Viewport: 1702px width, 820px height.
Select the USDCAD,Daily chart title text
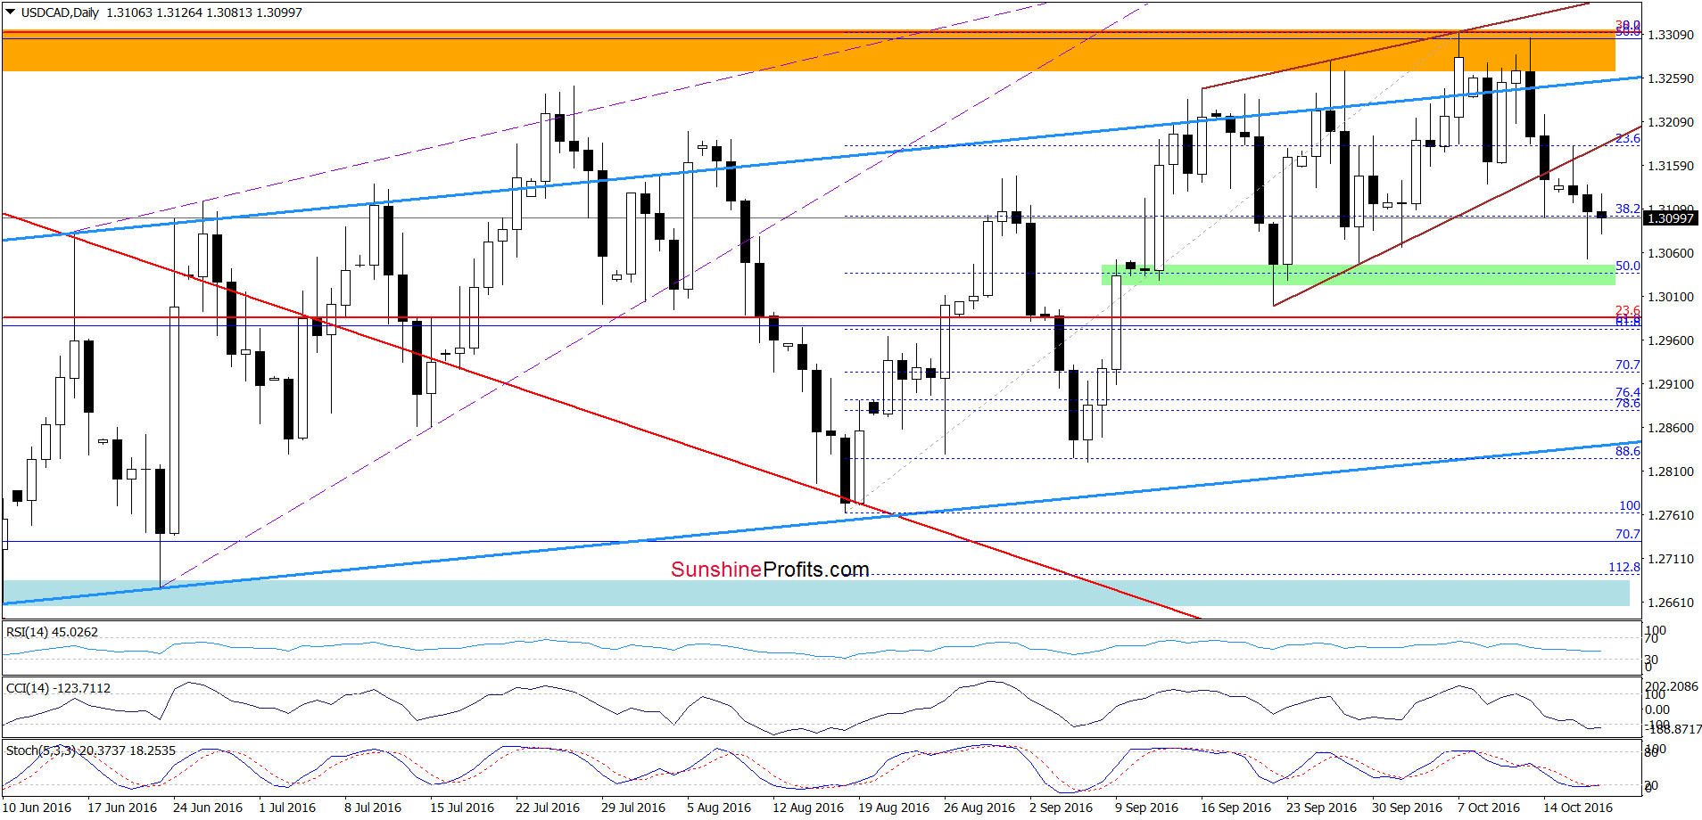pos(60,12)
